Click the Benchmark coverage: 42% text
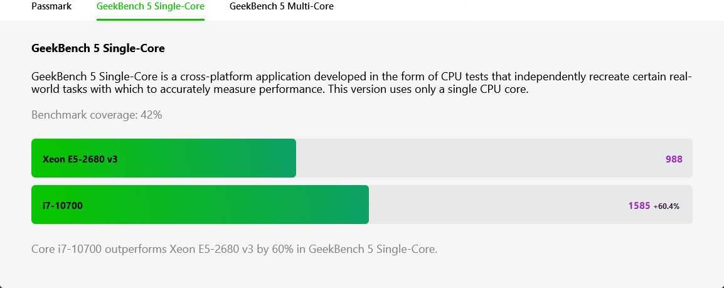 97,115
